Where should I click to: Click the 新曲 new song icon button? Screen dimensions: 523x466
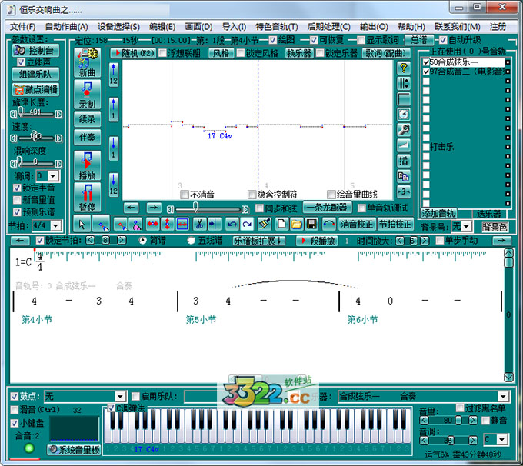click(x=87, y=62)
